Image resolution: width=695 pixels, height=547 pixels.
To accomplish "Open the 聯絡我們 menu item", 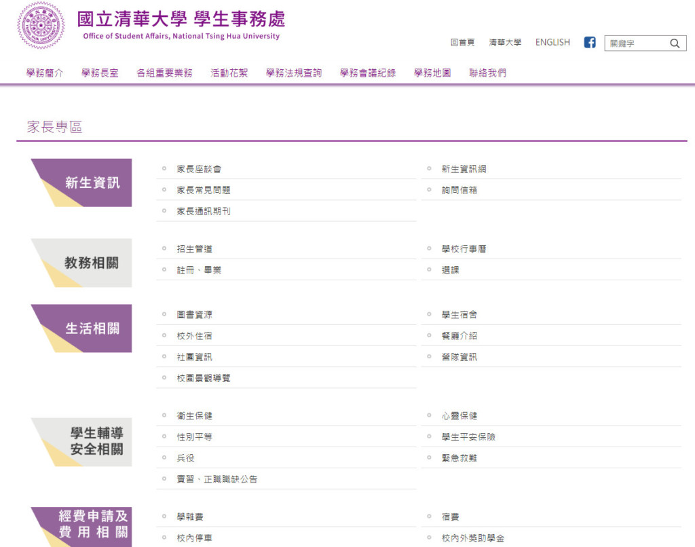I will pos(487,73).
